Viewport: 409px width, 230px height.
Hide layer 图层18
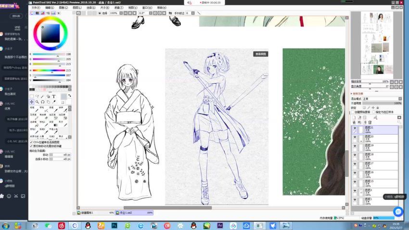[x=355, y=155]
